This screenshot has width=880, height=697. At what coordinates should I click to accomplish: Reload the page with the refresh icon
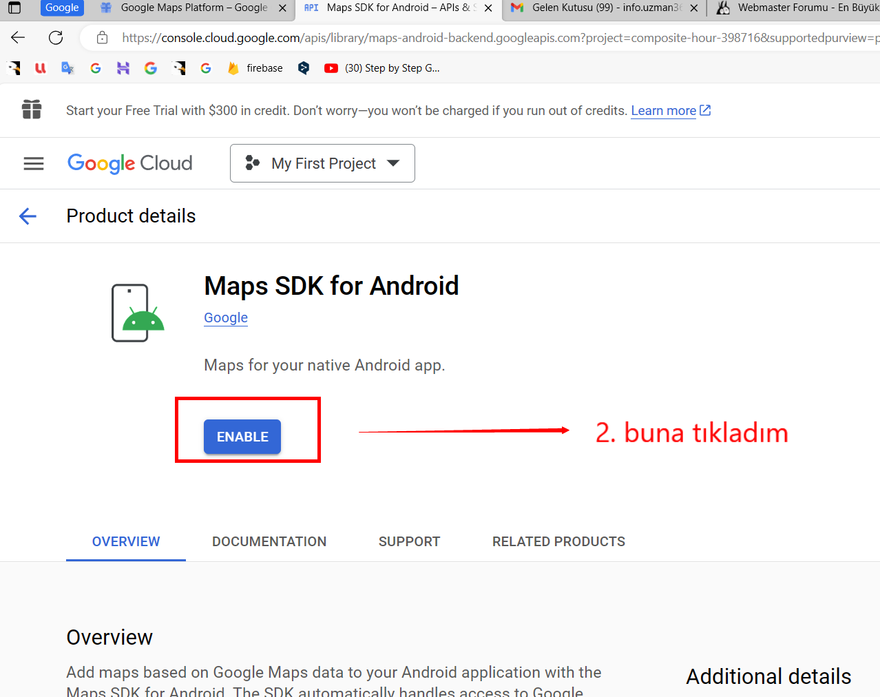point(56,37)
